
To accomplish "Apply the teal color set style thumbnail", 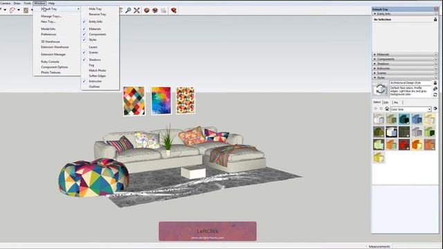I will (x=404, y=119).
